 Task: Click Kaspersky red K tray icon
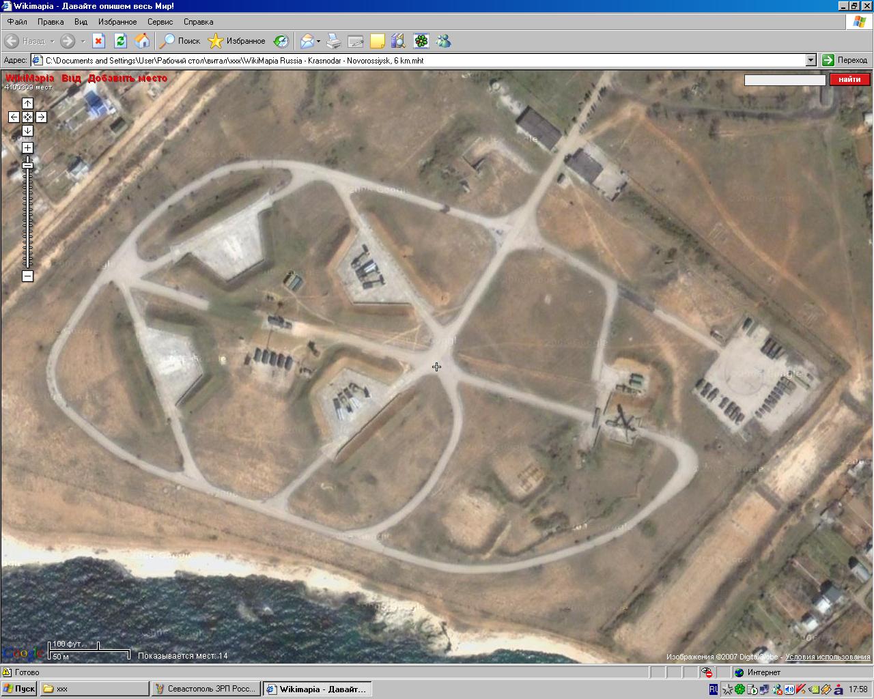[801, 689]
